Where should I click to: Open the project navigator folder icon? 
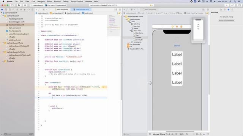tap(2, 9)
